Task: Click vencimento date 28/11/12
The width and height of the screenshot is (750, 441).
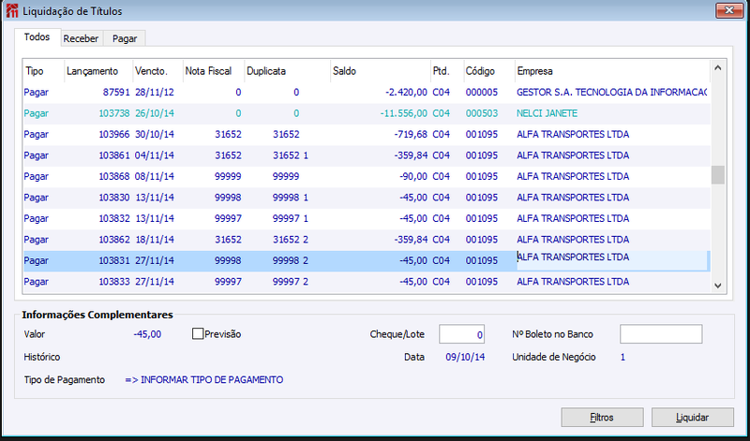Action: 154,92
